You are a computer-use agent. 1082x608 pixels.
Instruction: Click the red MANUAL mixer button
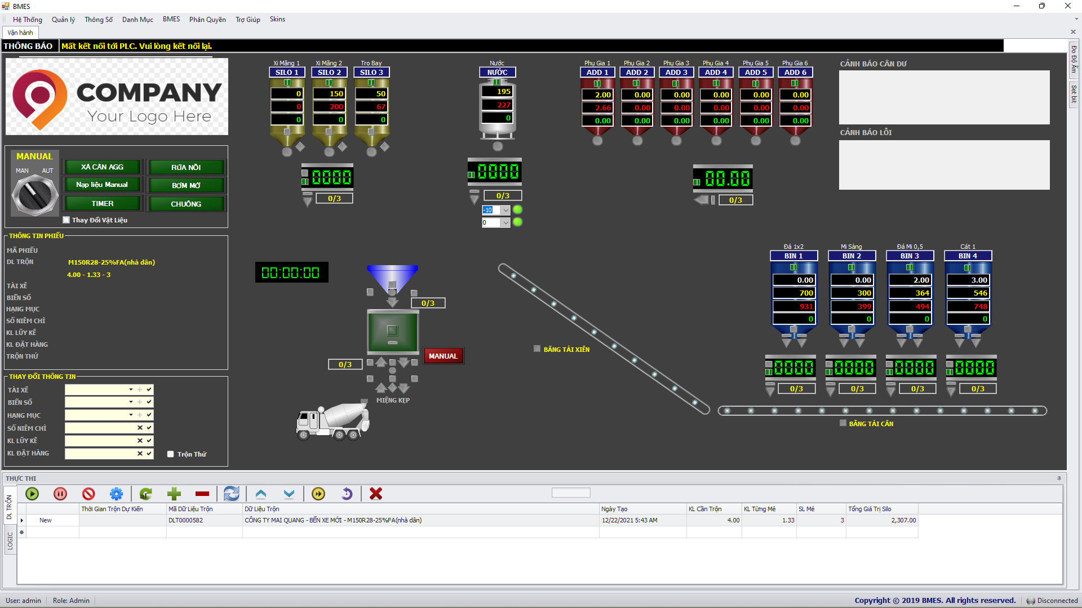(x=443, y=356)
